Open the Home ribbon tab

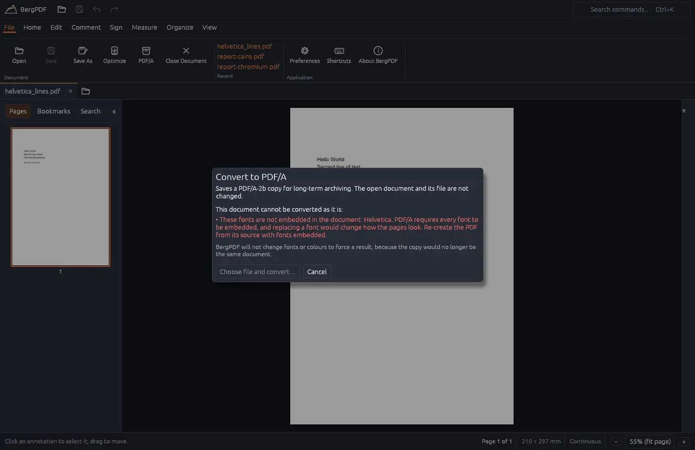pyautogui.click(x=32, y=27)
